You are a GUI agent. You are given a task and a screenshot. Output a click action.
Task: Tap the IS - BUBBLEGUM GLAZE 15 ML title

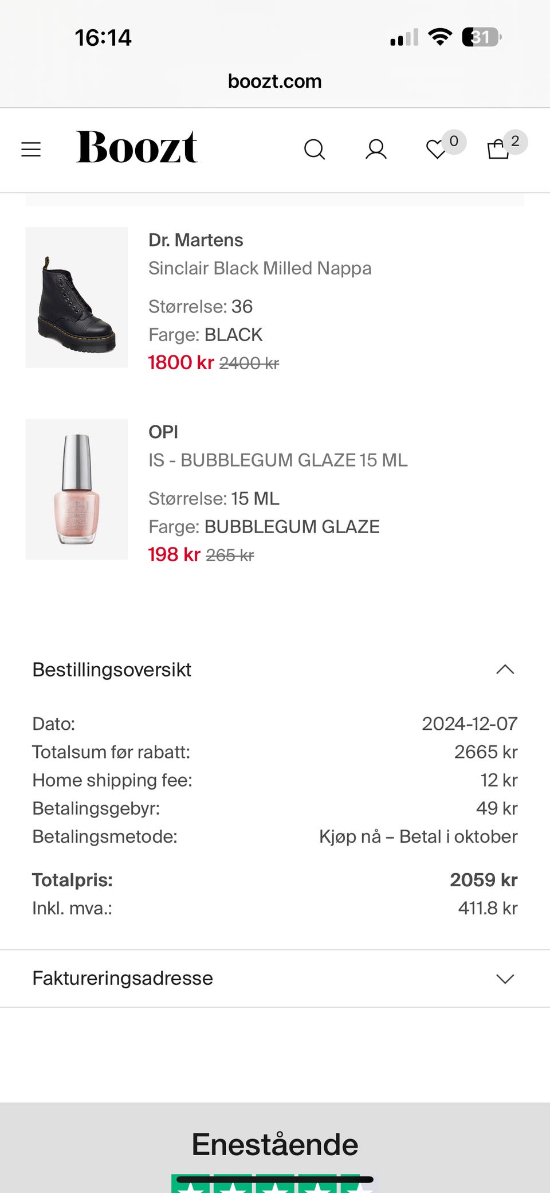coord(278,460)
